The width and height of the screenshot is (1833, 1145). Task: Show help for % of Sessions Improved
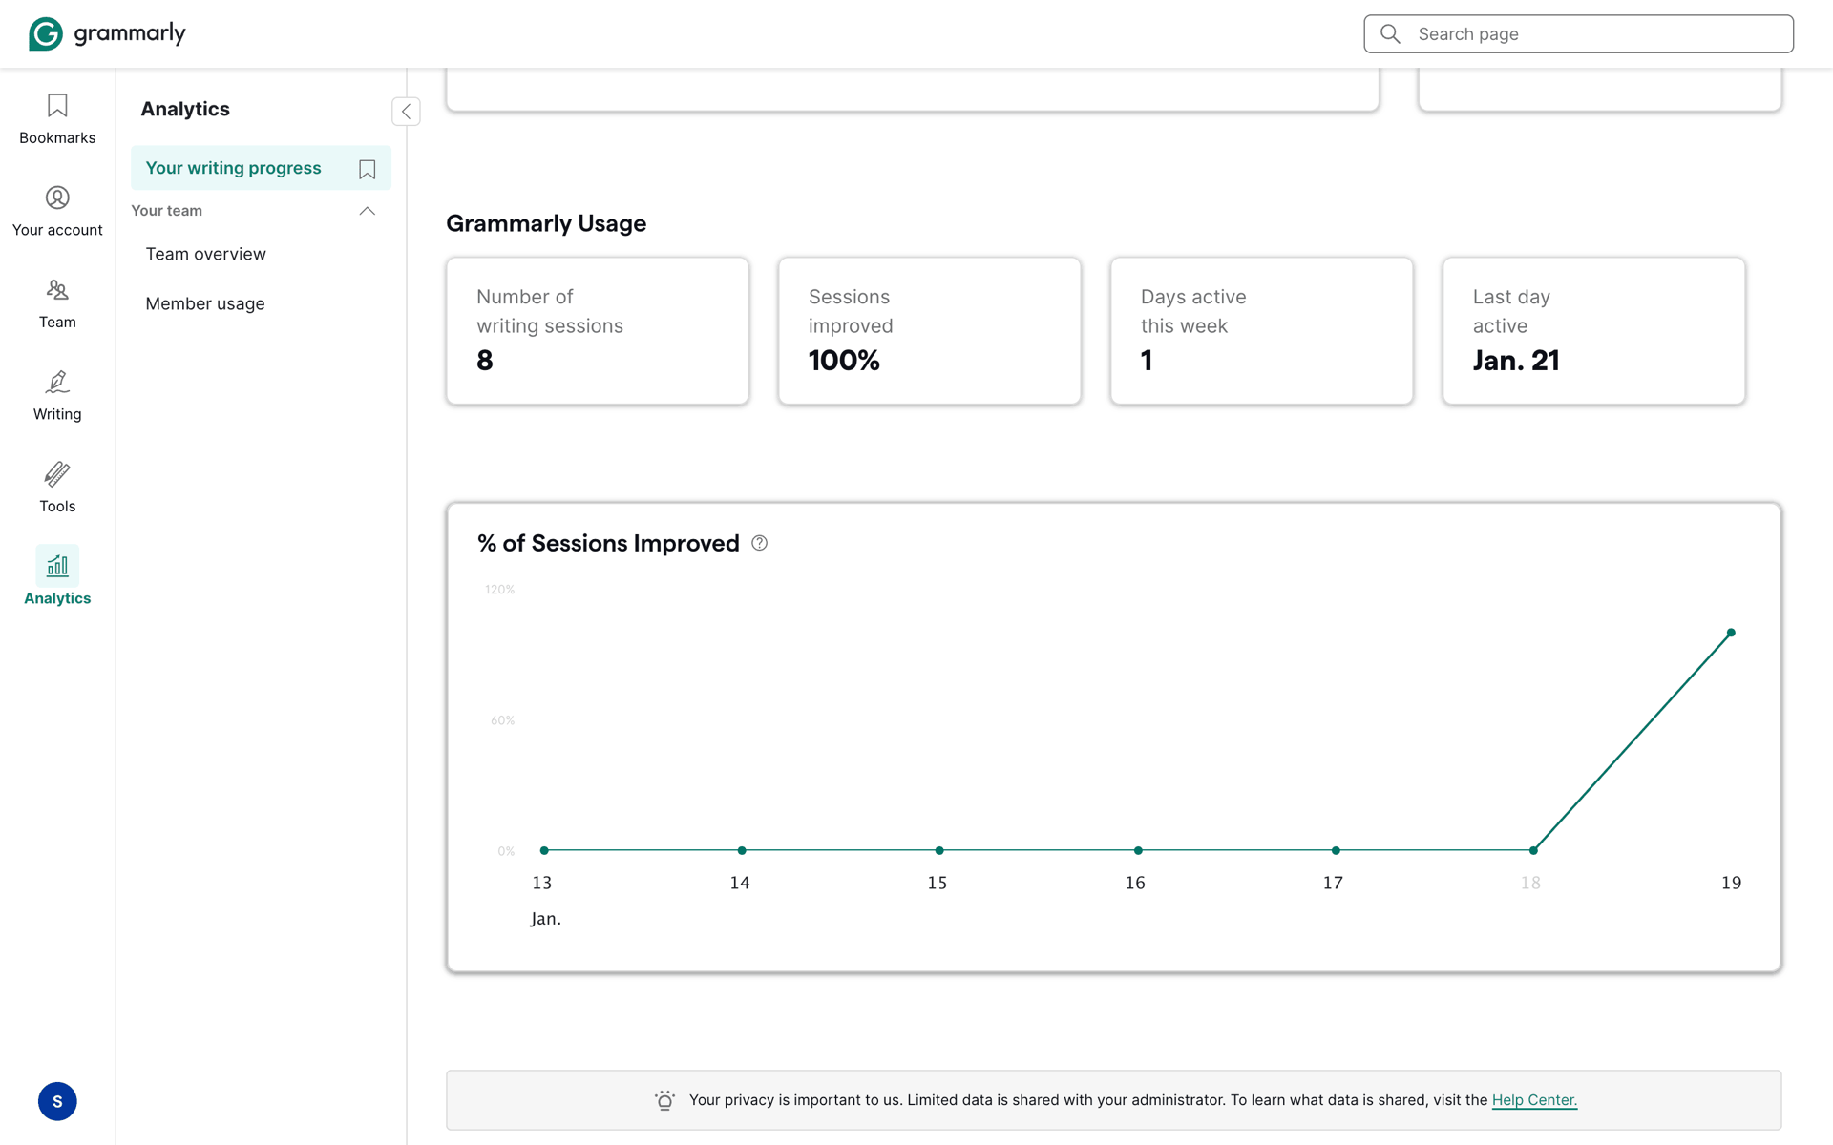pyautogui.click(x=759, y=543)
